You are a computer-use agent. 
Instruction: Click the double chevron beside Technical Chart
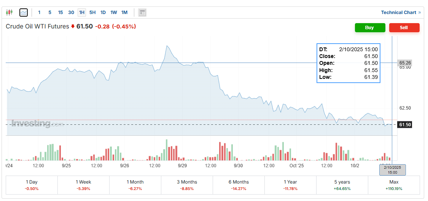(420, 13)
